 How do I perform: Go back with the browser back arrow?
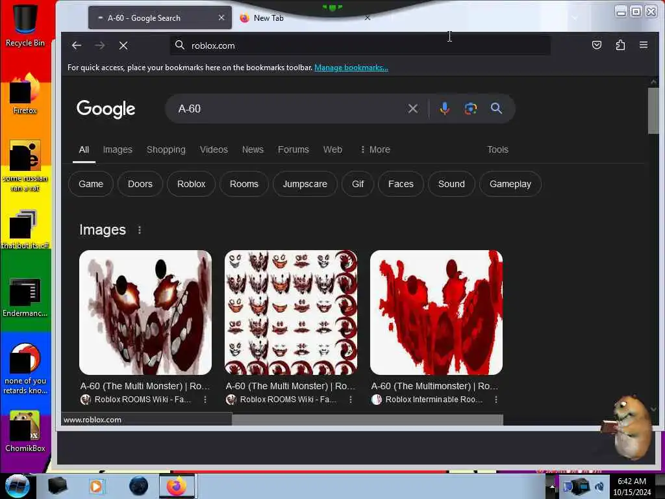[77, 45]
